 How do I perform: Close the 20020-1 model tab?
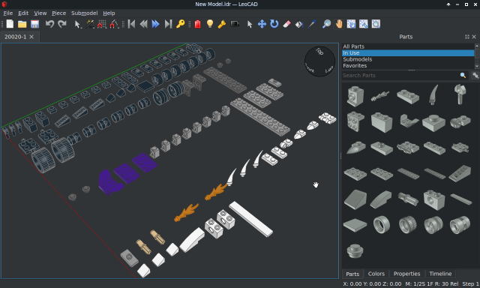[31, 37]
